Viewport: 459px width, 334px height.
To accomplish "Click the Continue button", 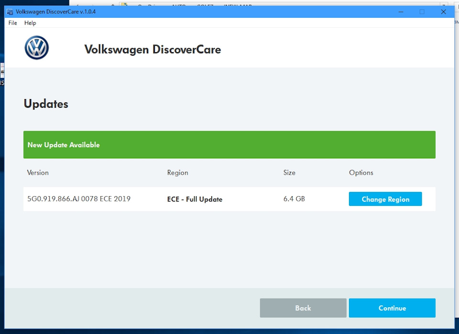I will 392,308.
